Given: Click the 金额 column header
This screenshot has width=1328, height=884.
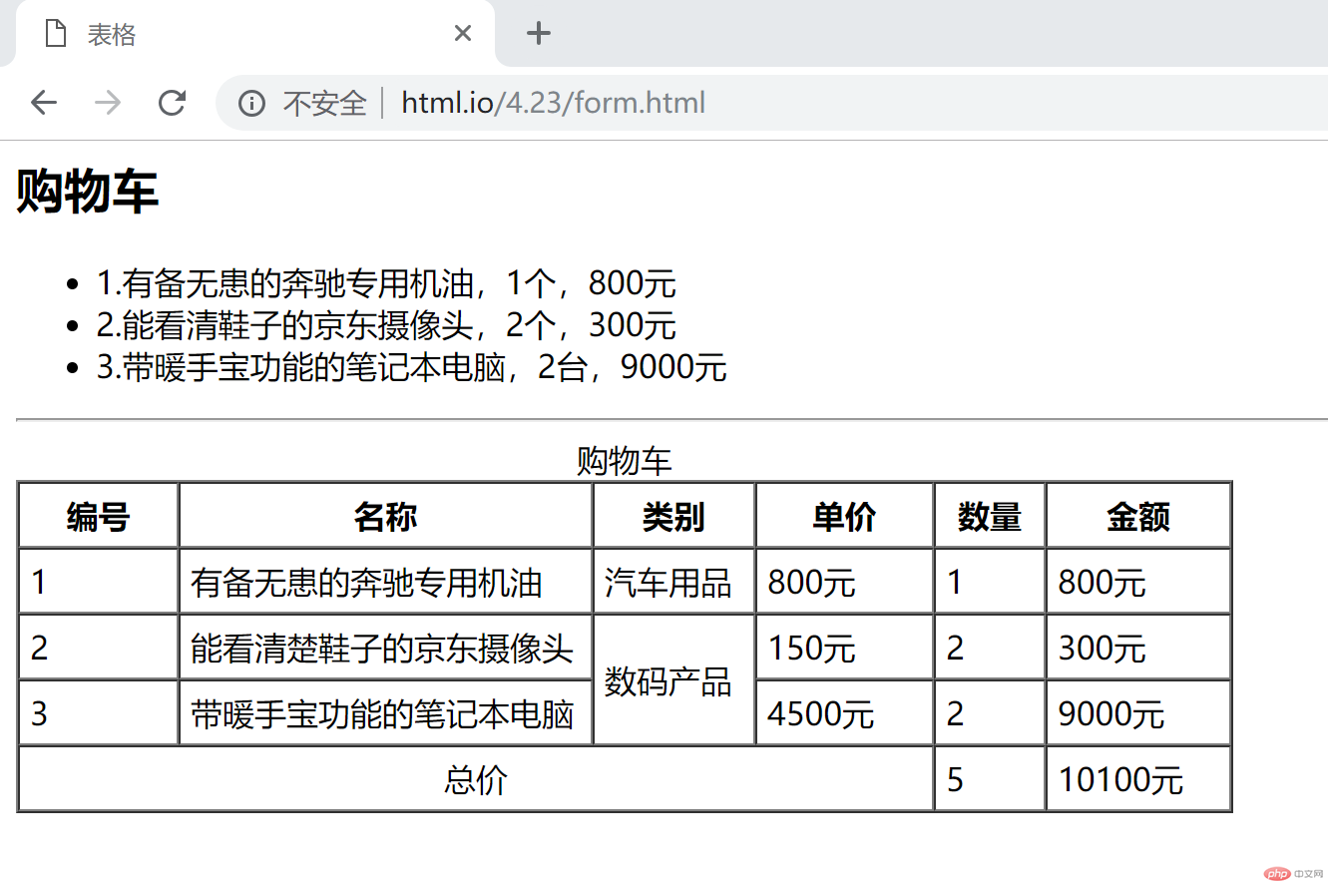Looking at the screenshot, I should tap(1138, 517).
